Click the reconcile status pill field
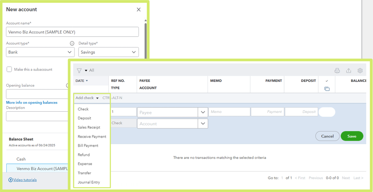The height and width of the screenshot is (192, 373). pyautogui.click(x=327, y=112)
